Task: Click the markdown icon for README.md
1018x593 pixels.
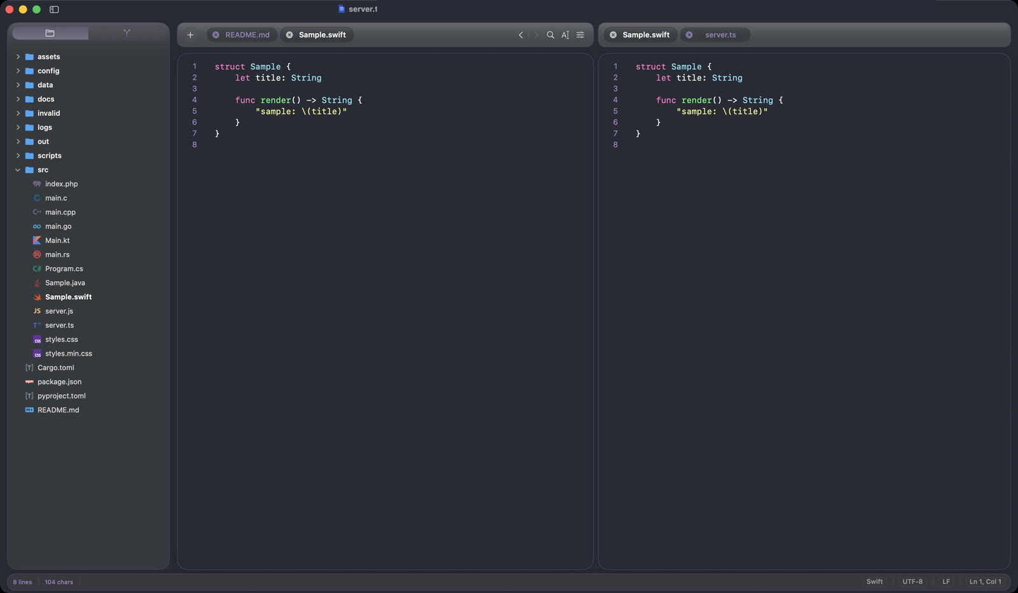Action: click(29, 410)
